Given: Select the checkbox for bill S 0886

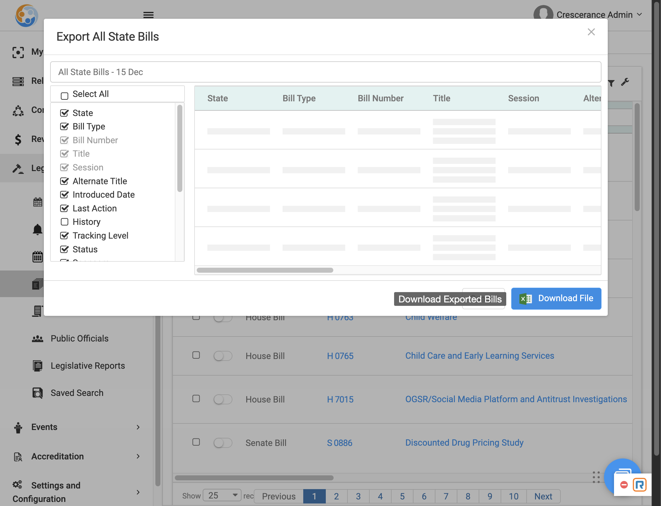Looking at the screenshot, I should pos(196,442).
